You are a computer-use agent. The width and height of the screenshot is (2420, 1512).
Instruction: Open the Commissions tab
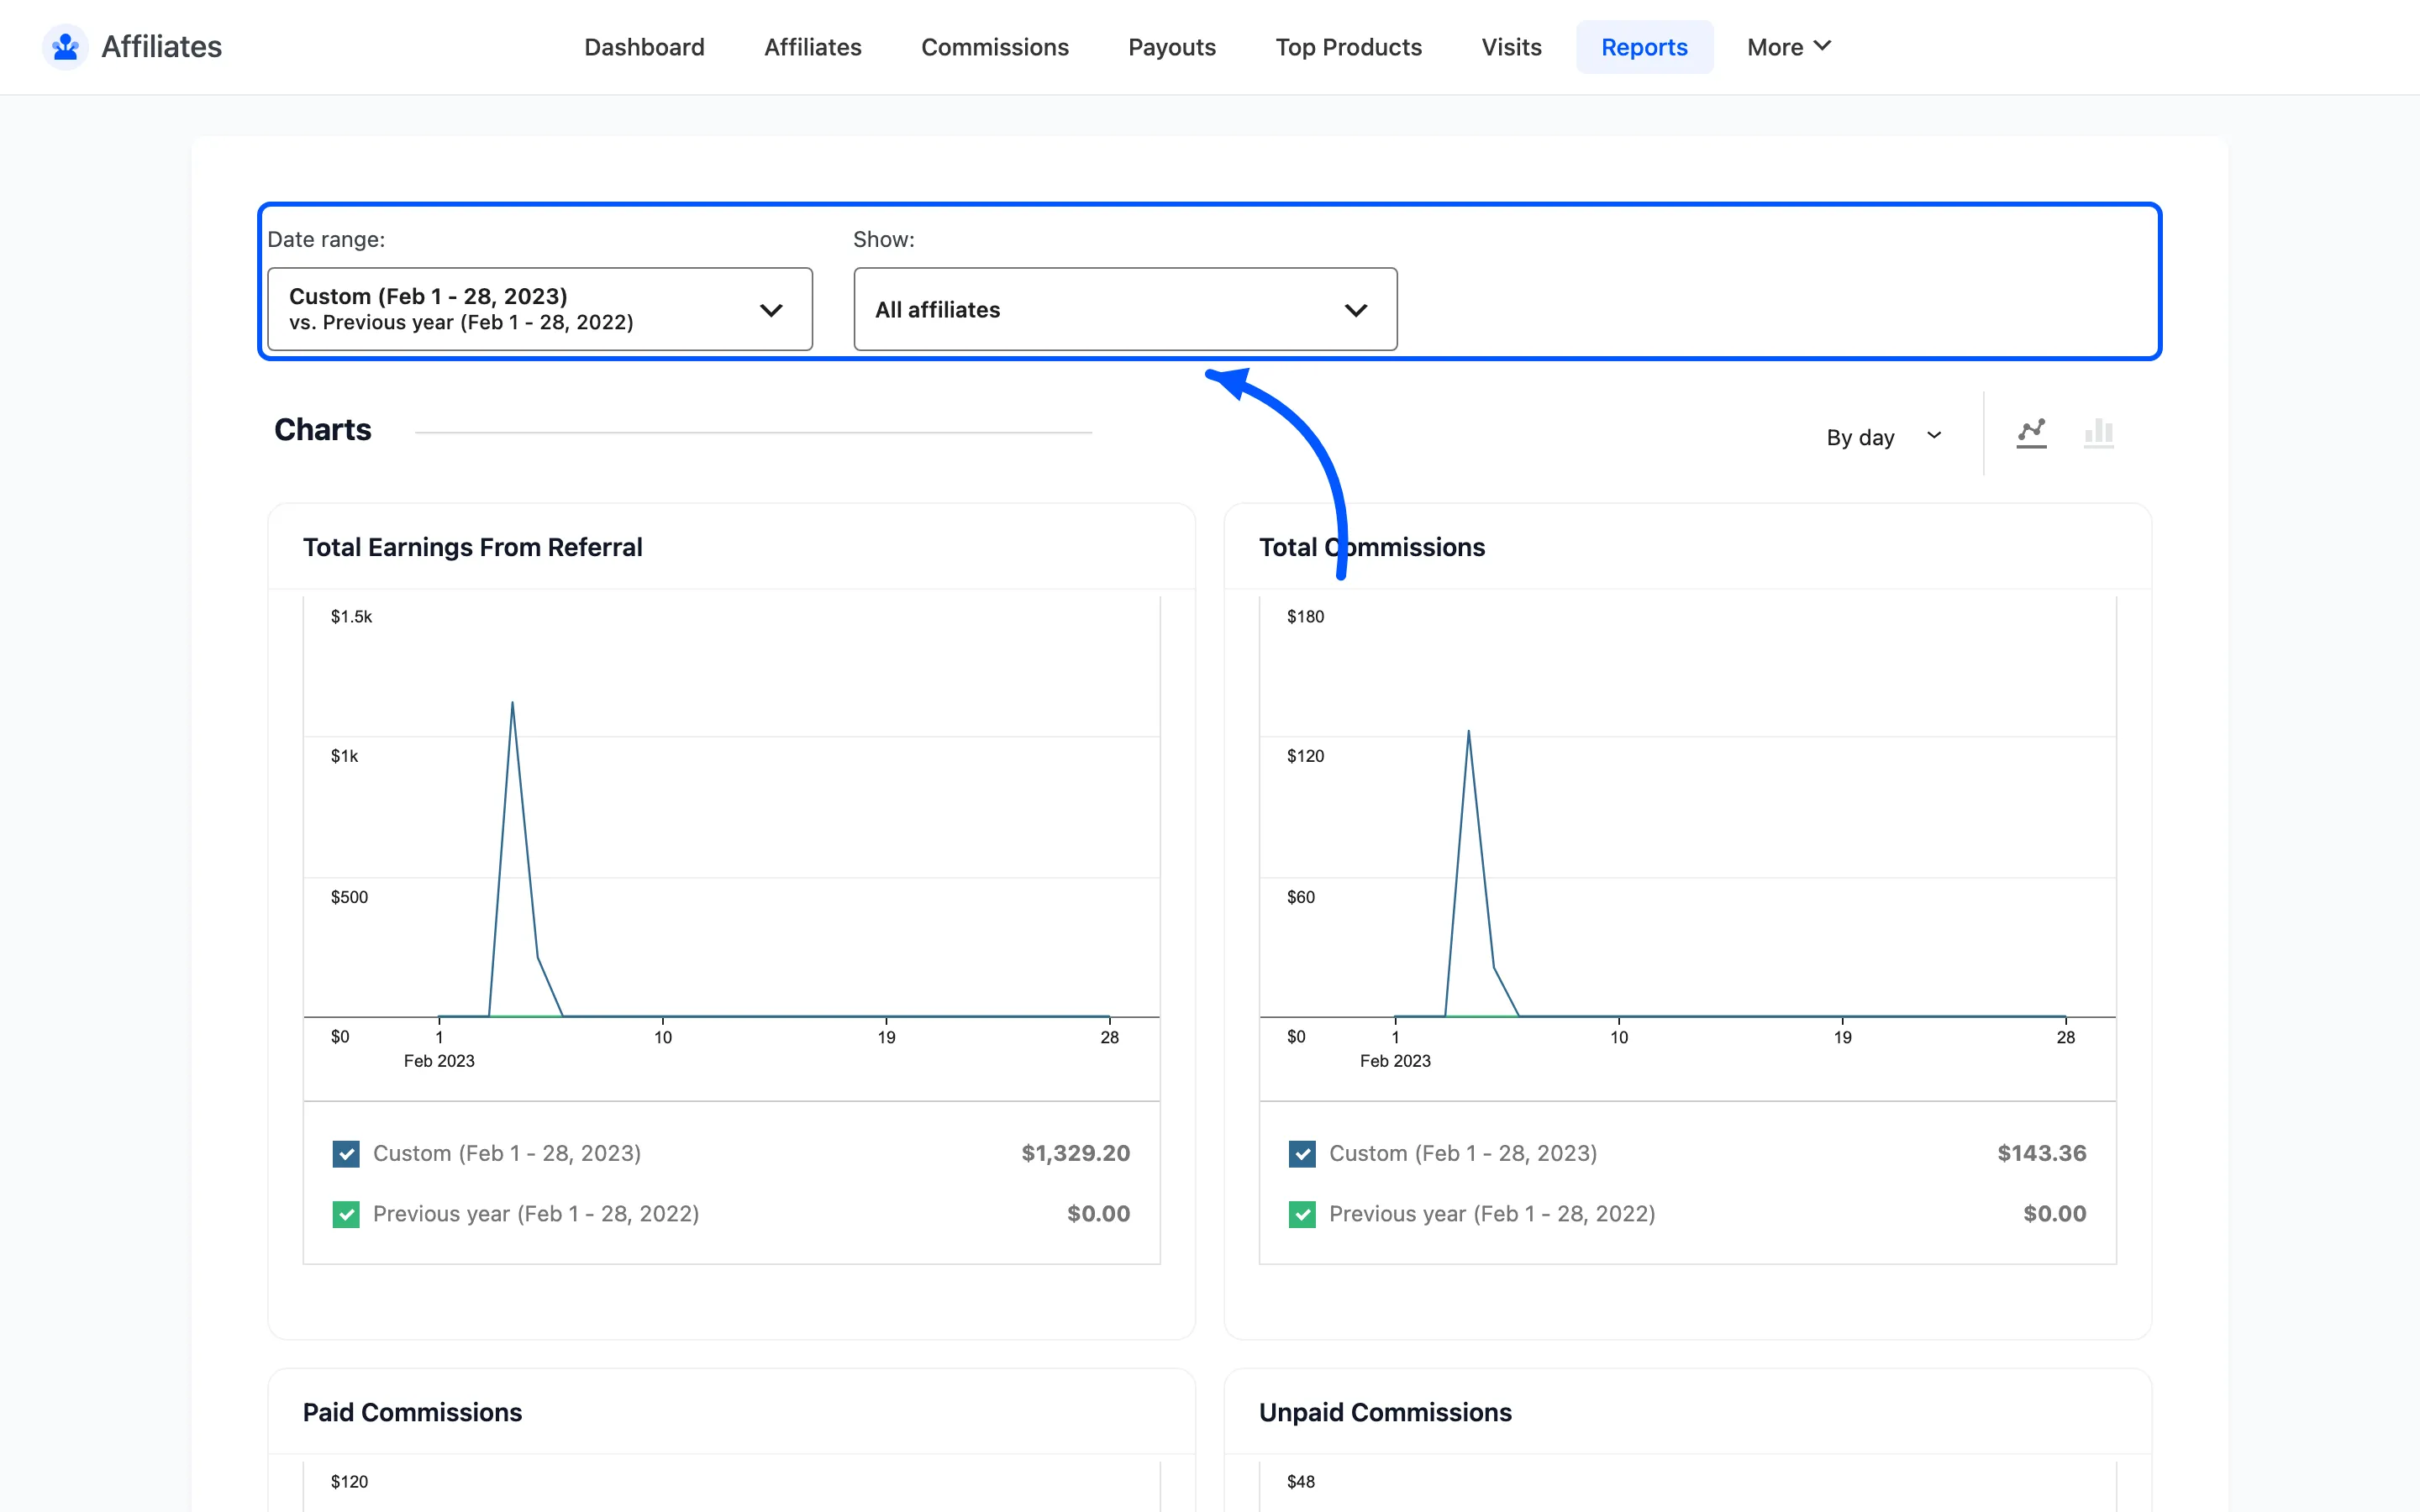[x=994, y=47]
